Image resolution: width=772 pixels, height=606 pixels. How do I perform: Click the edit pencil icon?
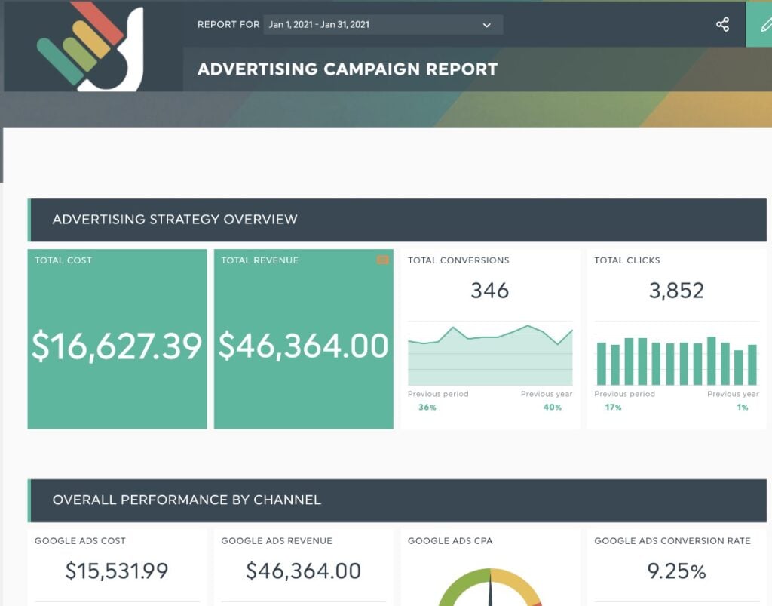(764, 25)
